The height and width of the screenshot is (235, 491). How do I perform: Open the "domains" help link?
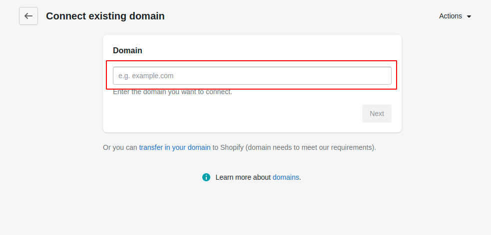point(286,177)
